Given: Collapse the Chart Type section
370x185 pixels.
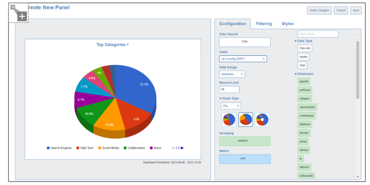Looking at the screenshot, I should coord(229,98).
